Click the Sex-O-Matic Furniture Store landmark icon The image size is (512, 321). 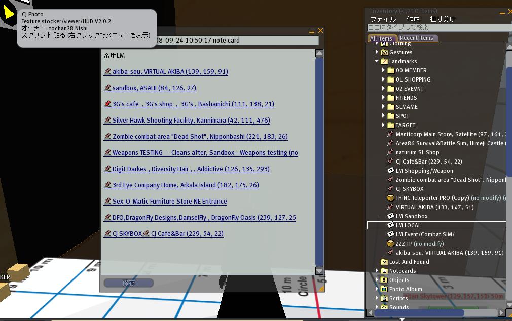tap(107, 201)
